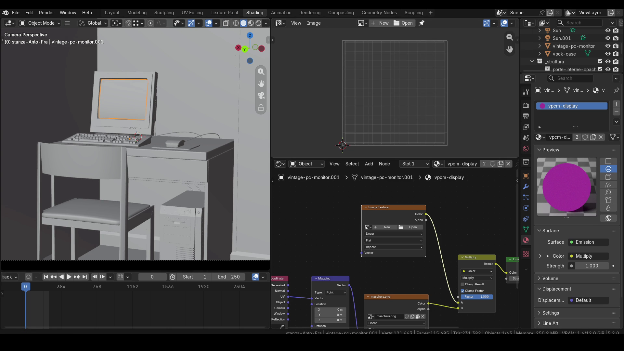Switch to the Compositing workspace tab
The width and height of the screenshot is (624, 351).
pos(341,13)
